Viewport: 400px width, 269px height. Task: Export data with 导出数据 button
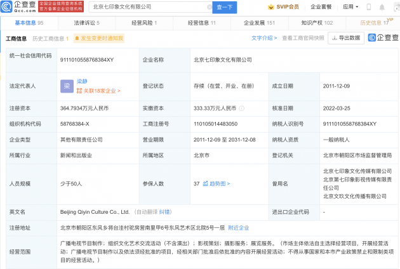pyautogui.click(x=346, y=38)
